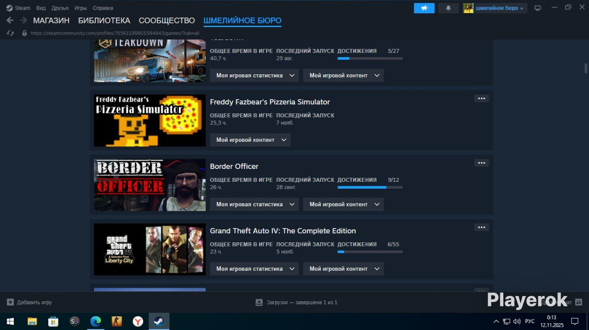Go forward with the right arrow
This screenshot has width=589, height=330.
click(x=23, y=20)
